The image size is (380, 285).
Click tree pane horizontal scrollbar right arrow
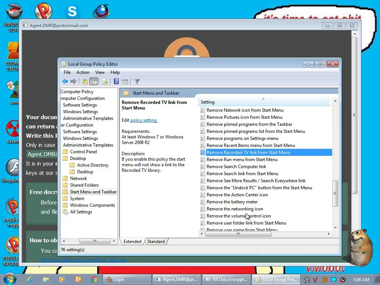114,241
